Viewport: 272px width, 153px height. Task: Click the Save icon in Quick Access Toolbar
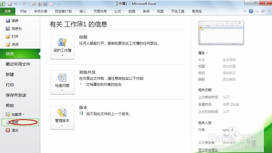(10, 4)
